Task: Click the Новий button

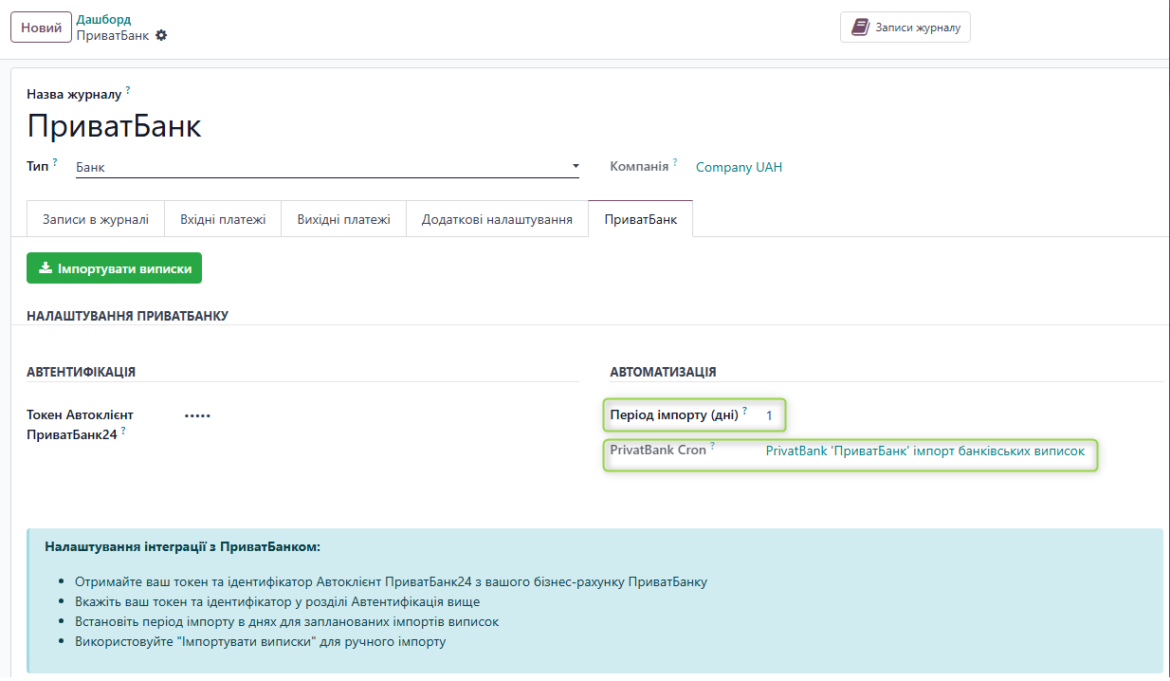Action: [x=42, y=28]
